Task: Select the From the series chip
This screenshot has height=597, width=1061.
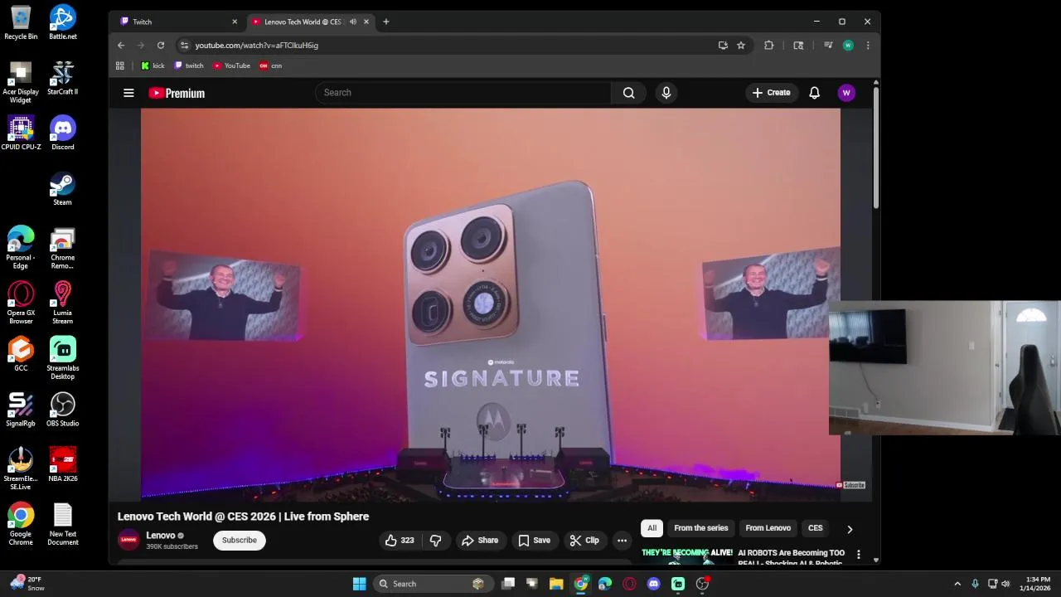Action: [x=700, y=528]
